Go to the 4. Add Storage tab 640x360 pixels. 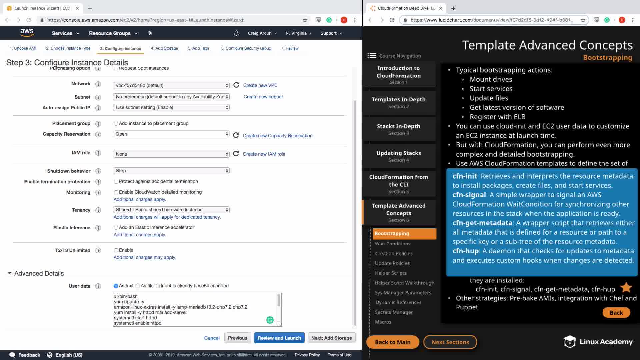164,48
